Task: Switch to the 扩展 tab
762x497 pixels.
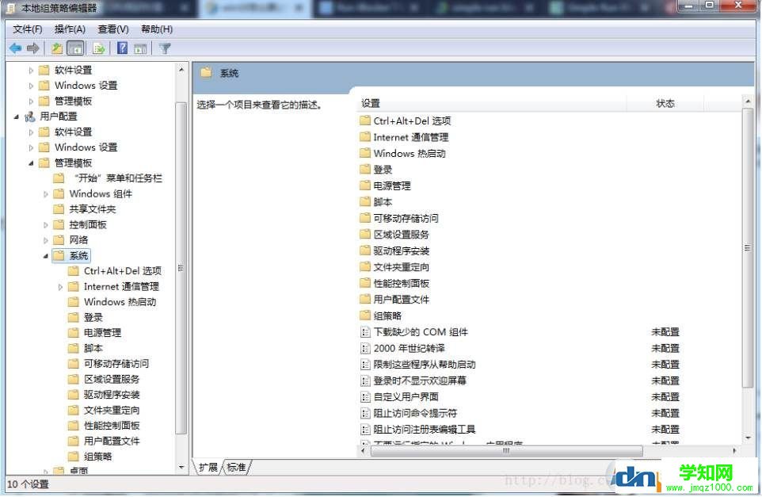Action: click(208, 468)
